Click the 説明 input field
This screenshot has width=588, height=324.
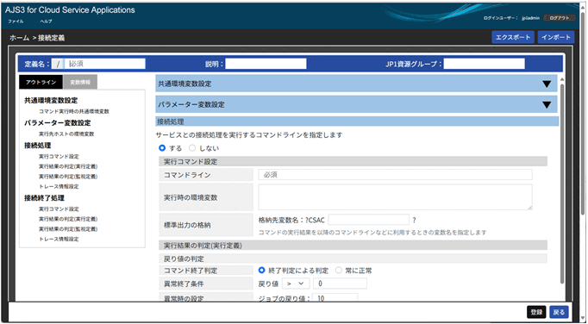click(x=266, y=64)
